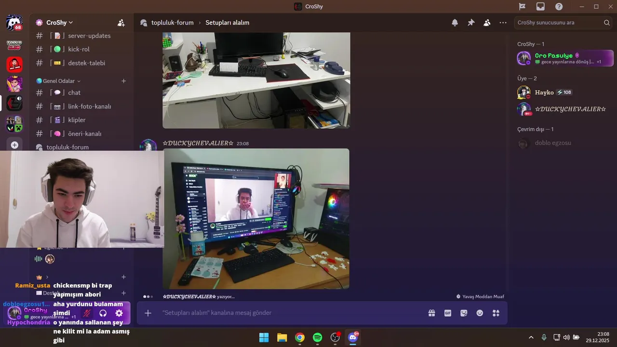This screenshot has width=617, height=347.
Task: Open user settings gear
Action: point(119,313)
